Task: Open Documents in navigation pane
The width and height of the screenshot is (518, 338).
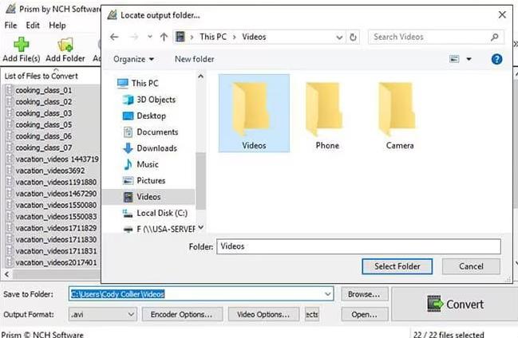Action: 151,132
